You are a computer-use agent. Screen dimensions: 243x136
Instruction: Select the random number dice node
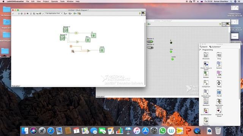pos(73,51)
